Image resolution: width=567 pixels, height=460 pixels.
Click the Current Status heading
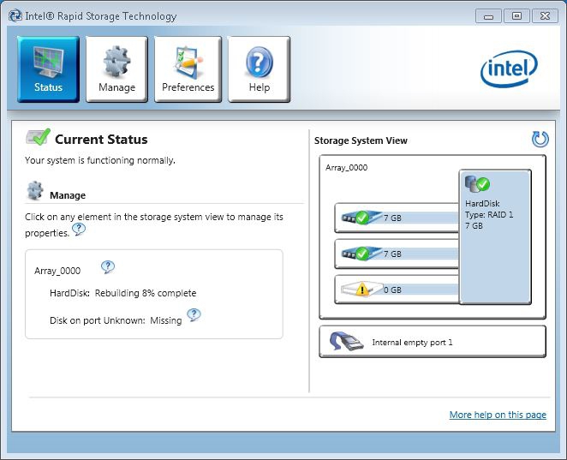click(101, 140)
